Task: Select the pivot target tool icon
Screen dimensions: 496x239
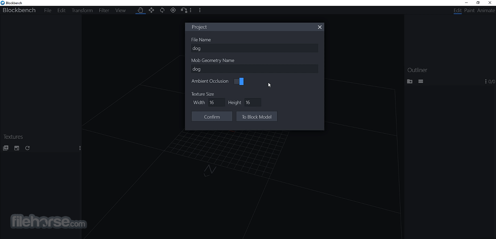Action: 173,10
